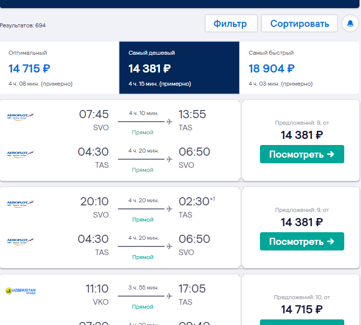361x325 pixels.
Task: Open the Сортировать sorting menu
Action: coord(299,23)
